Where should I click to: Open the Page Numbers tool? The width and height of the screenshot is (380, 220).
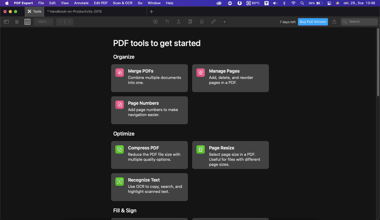[x=149, y=110]
